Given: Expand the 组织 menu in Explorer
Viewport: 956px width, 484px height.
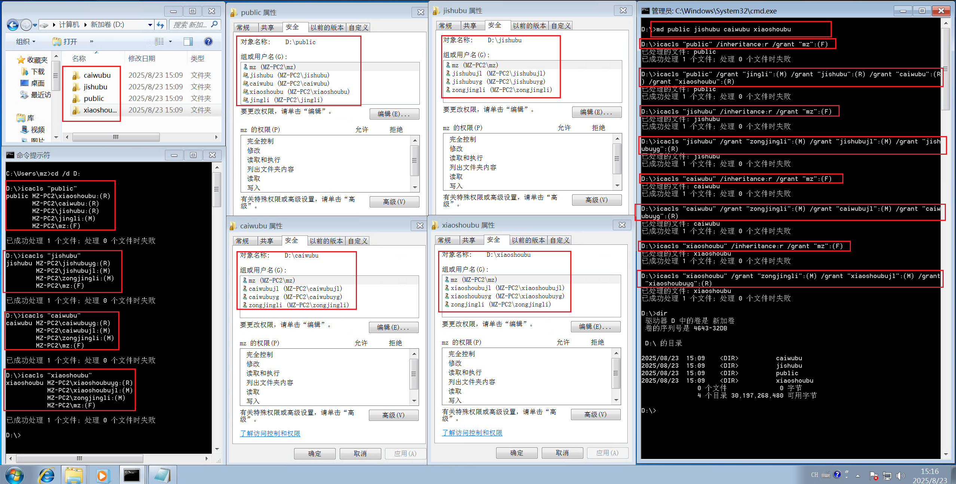Looking at the screenshot, I should point(25,41).
